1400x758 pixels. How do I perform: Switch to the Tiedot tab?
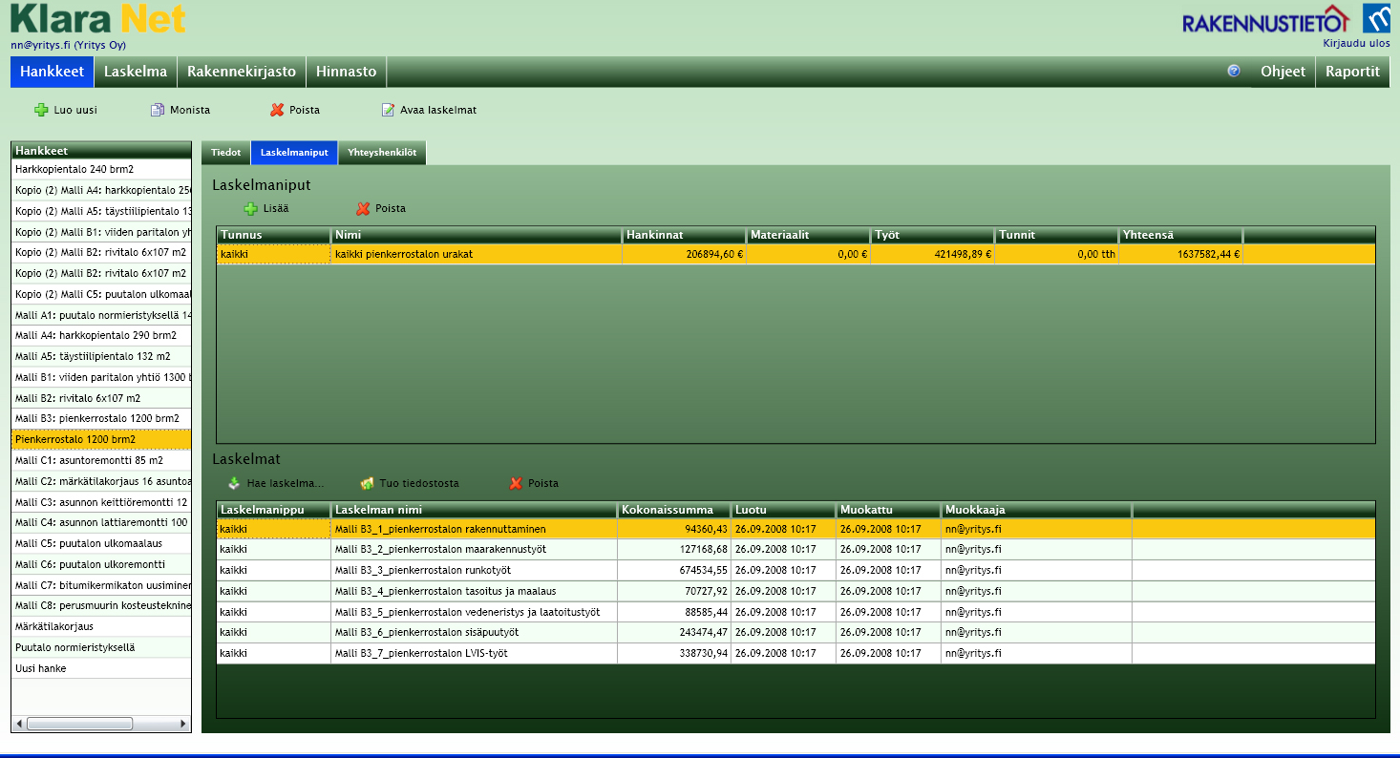[x=225, y=153]
